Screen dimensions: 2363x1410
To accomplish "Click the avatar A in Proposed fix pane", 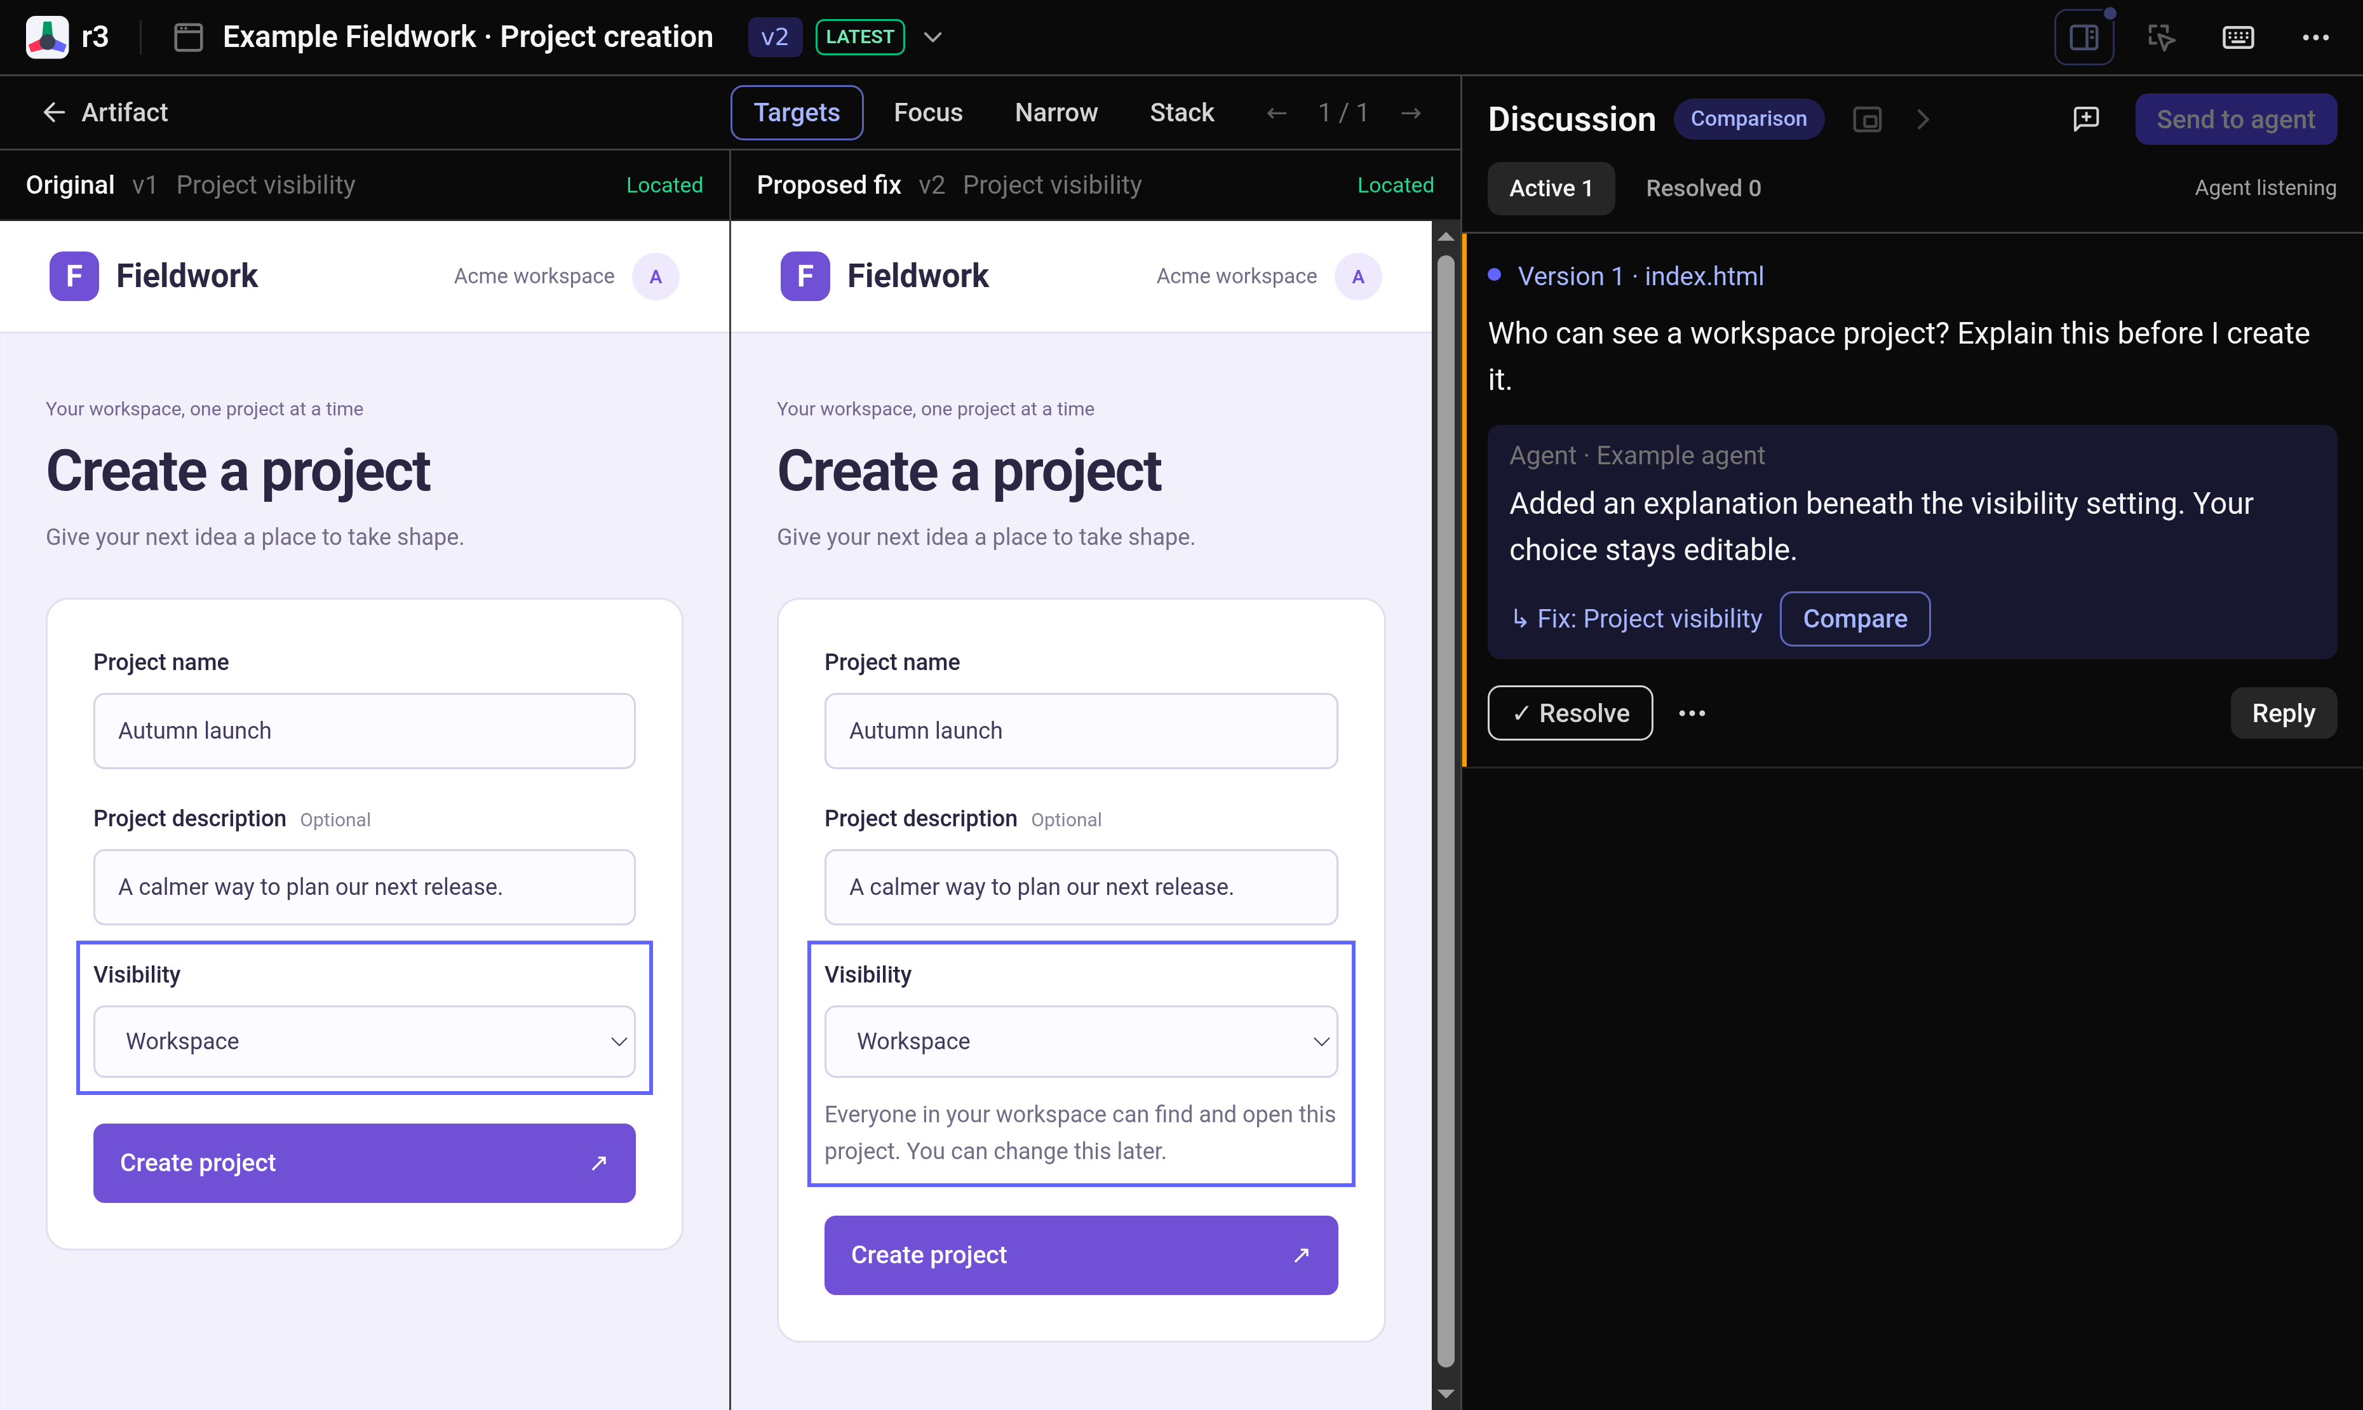I will tap(1357, 276).
